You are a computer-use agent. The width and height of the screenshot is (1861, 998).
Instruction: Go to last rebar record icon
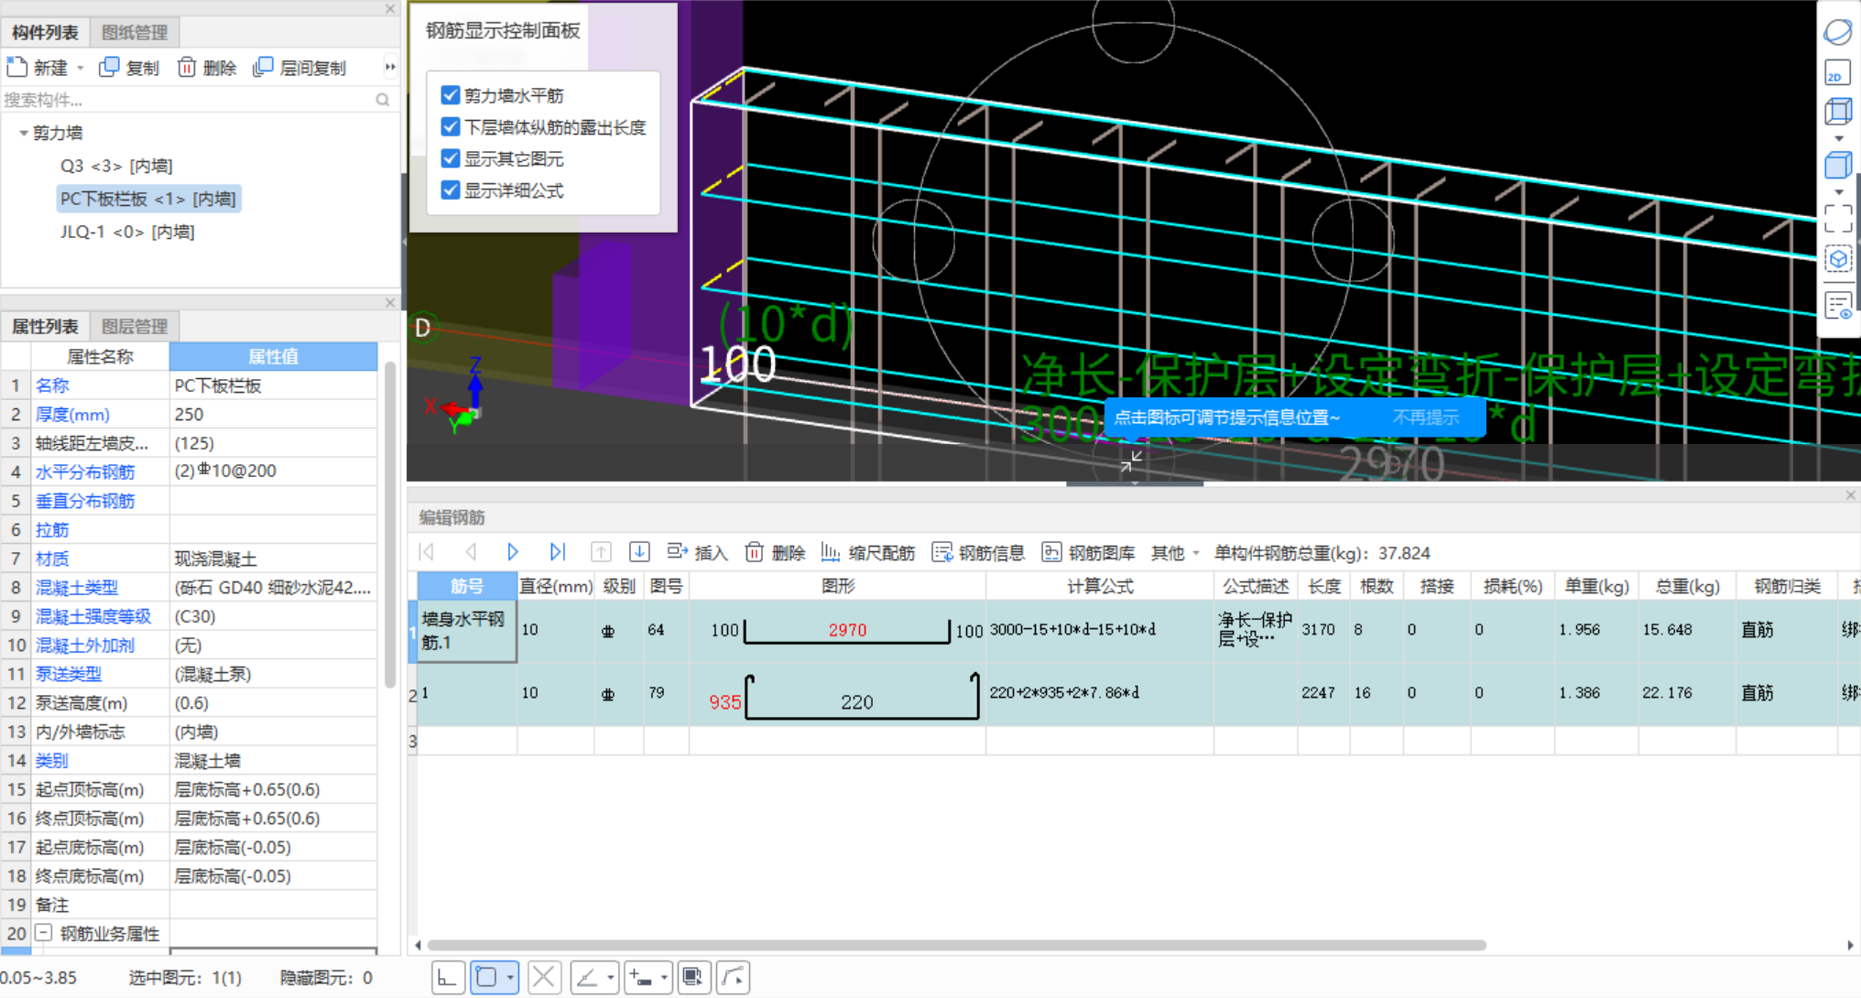[x=557, y=552]
